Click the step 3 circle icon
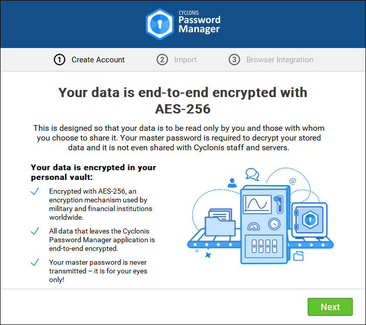The height and width of the screenshot is (325, 366). click(234, 60)
